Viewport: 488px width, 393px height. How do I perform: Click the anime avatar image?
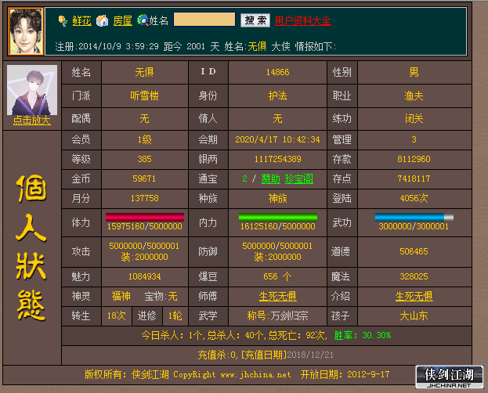pos(32,90)
